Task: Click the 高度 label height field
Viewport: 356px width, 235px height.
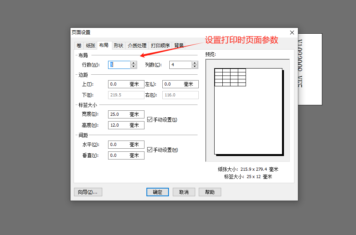Action: tap(126, 125)
